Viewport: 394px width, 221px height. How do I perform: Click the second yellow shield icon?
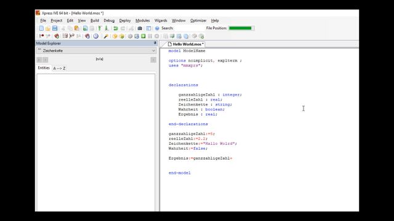(x=122, y=36)
